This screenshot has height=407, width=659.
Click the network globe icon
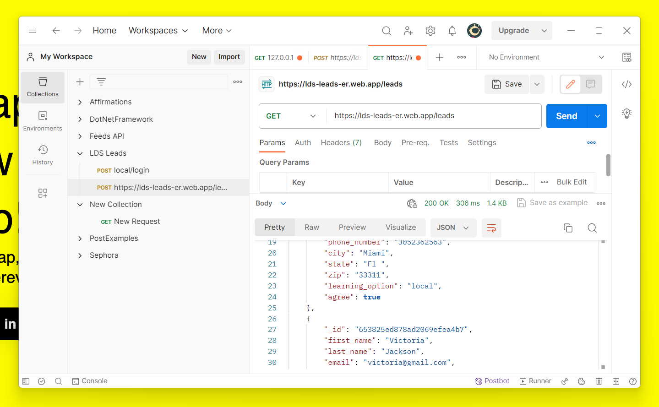coord(412,203)
